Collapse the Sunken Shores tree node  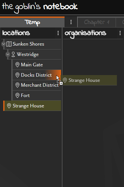click(x=4, y=44)
